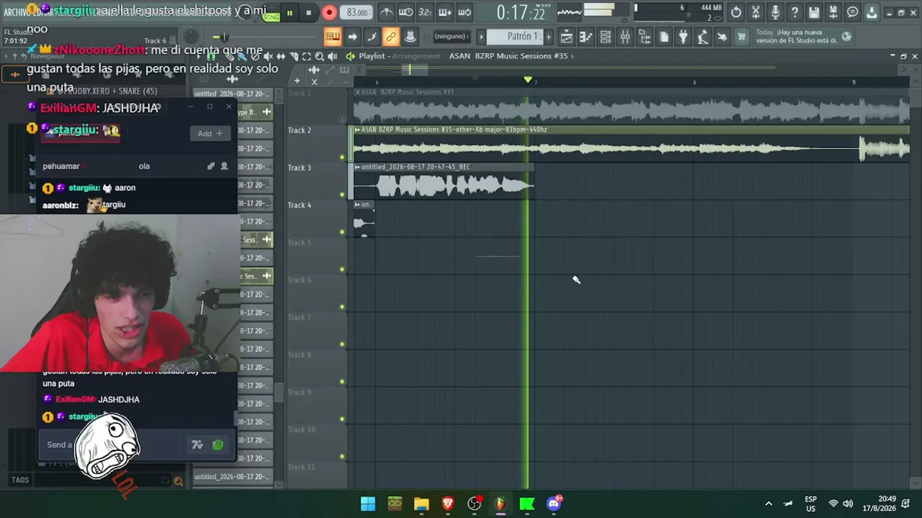Click the shopping cart store icon
This screenshot has width=922, height=518.
click(741, 37)
